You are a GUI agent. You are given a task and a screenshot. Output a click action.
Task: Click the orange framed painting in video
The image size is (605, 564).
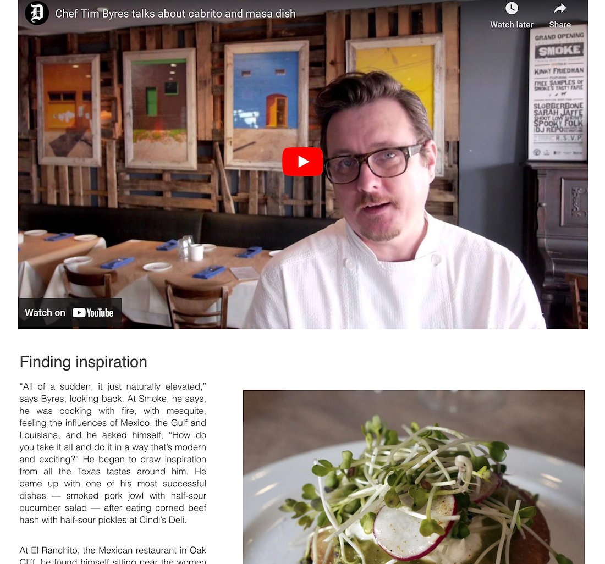(69, 110)
